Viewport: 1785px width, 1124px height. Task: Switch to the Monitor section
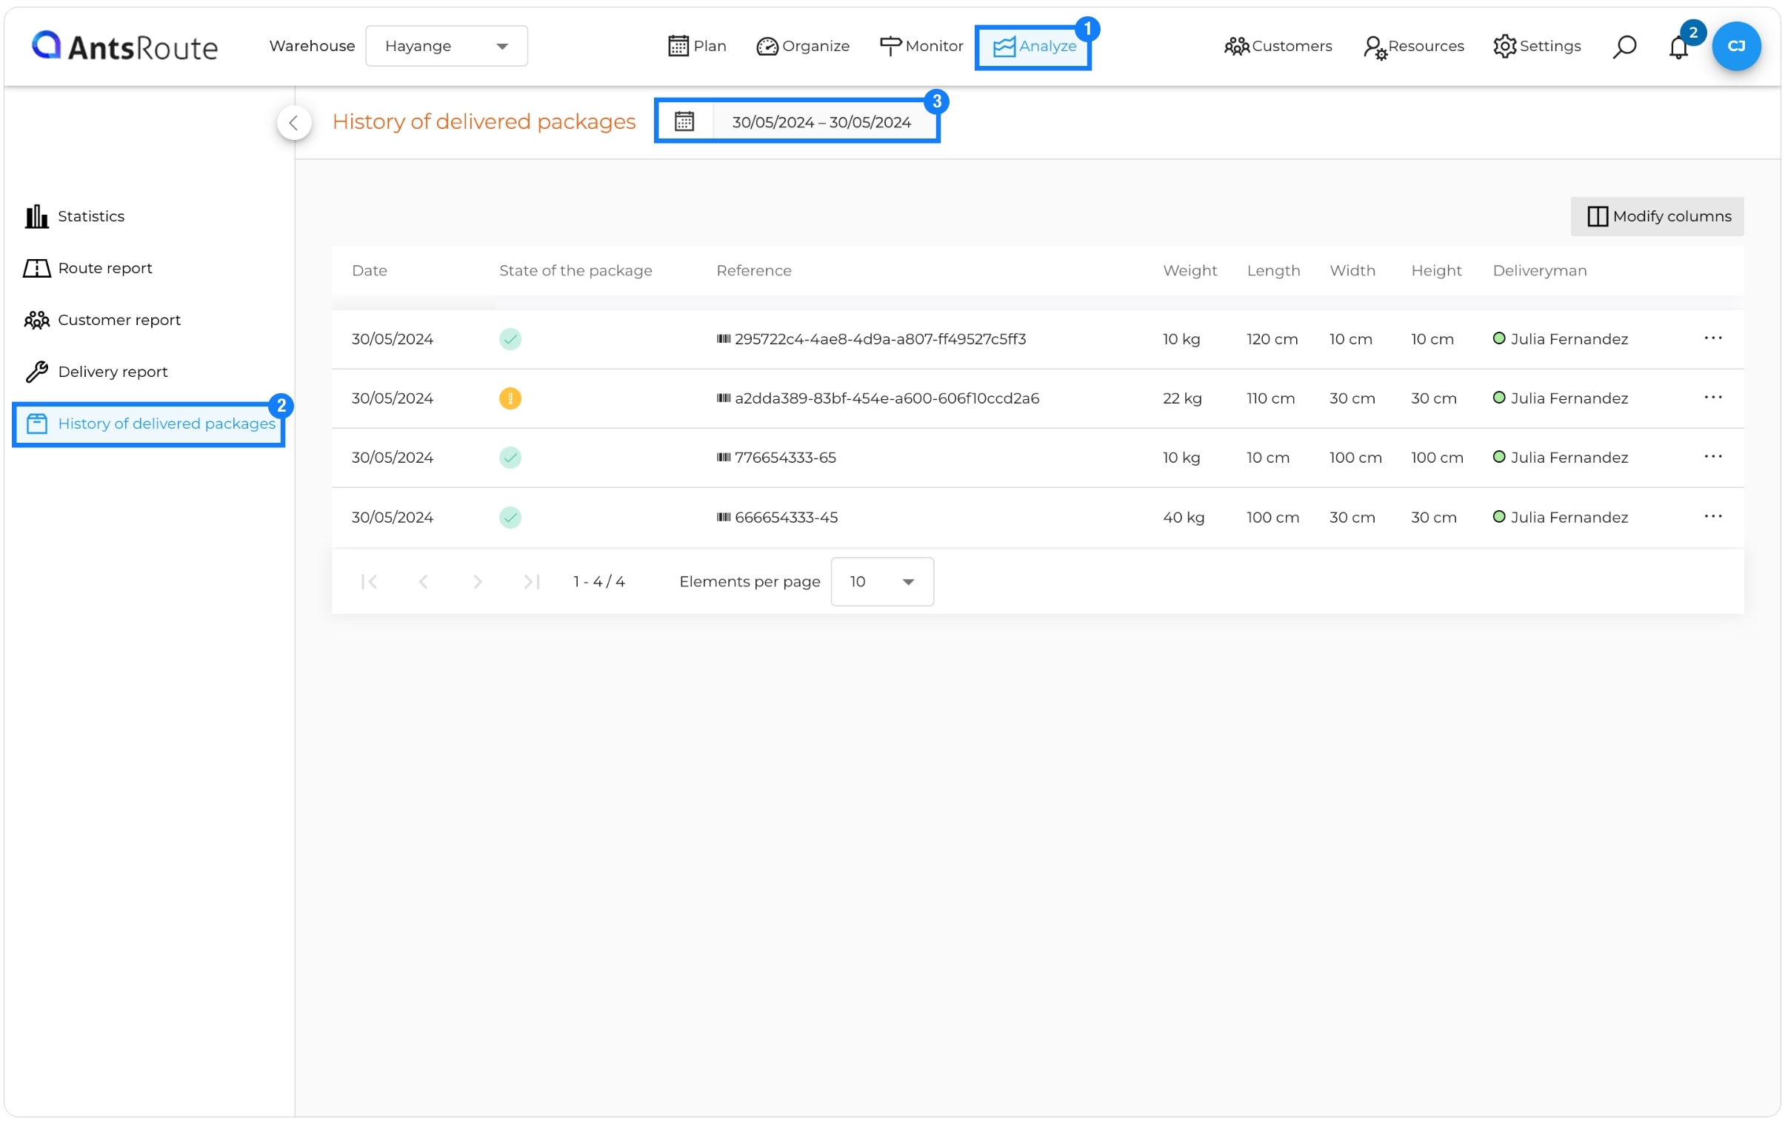click(921, 46)
